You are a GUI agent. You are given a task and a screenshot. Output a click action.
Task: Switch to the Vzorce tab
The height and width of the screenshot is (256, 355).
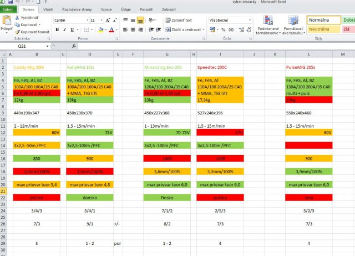point(106,9)
